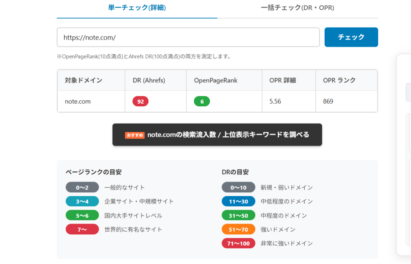
Task: Click the blue チェック button
Action: pyautogui.click(x=351, y=37)
